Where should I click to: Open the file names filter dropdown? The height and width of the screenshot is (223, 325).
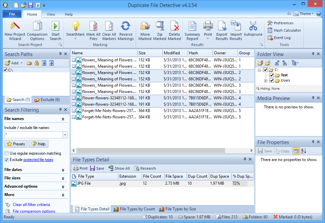point(65,135)
